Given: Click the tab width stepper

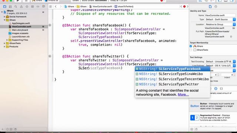Looking at the screenshot, I should (x=218, y=75).
